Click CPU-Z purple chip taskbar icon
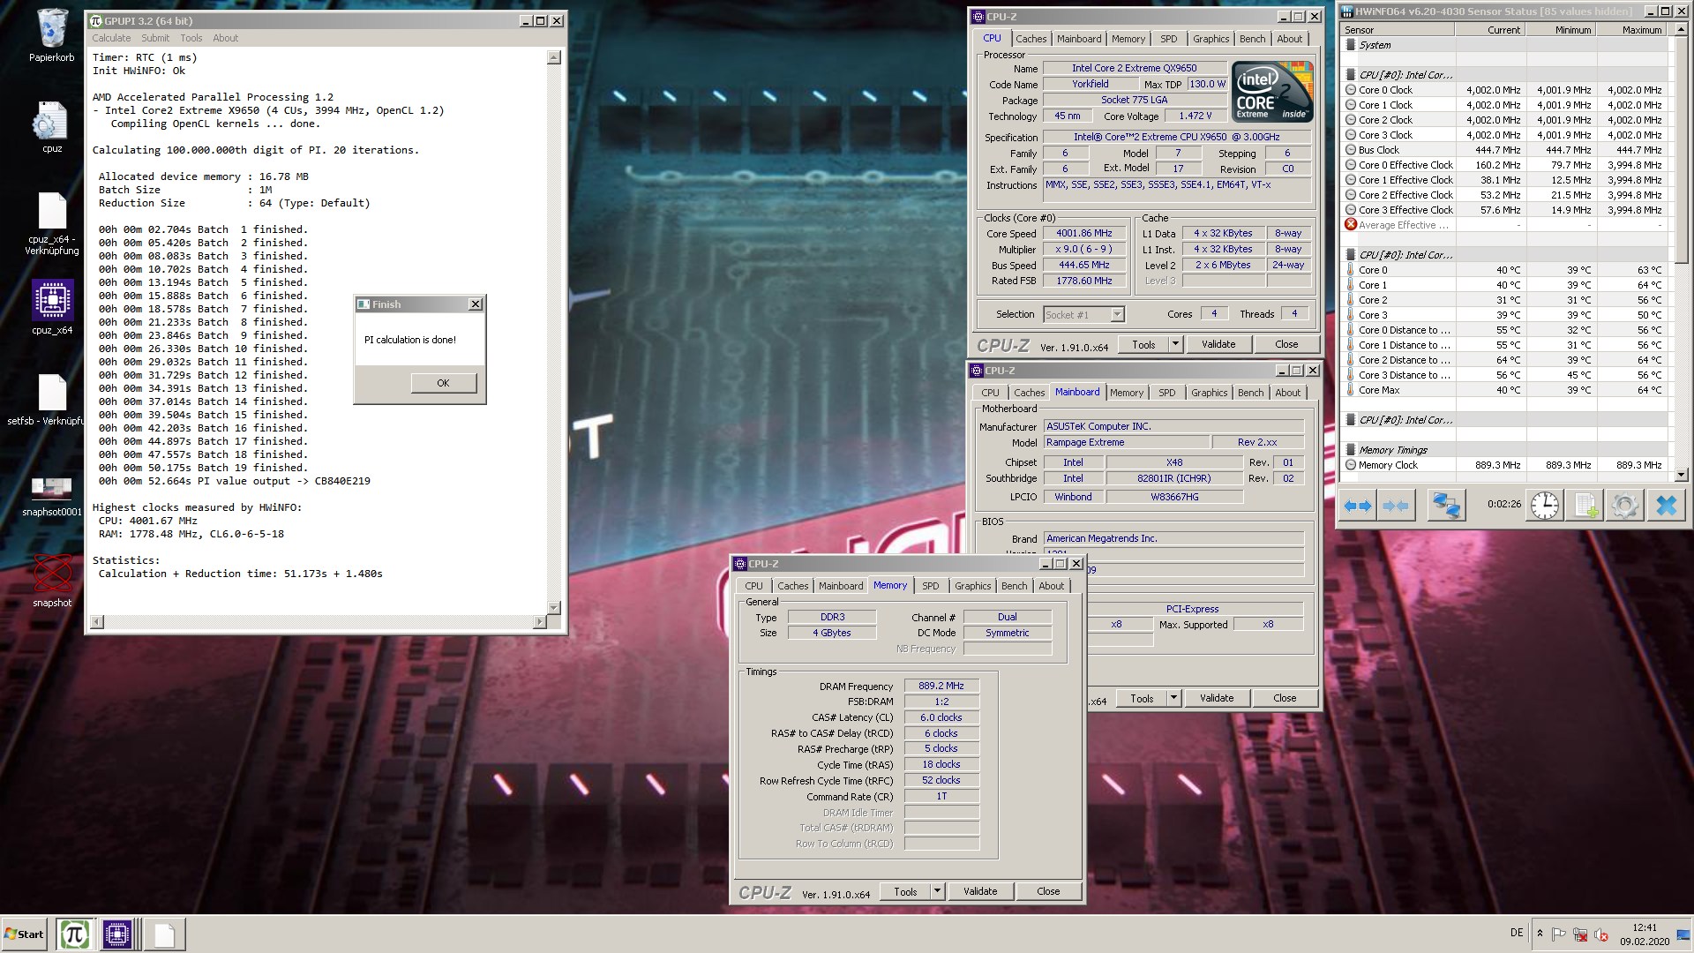 116,934
